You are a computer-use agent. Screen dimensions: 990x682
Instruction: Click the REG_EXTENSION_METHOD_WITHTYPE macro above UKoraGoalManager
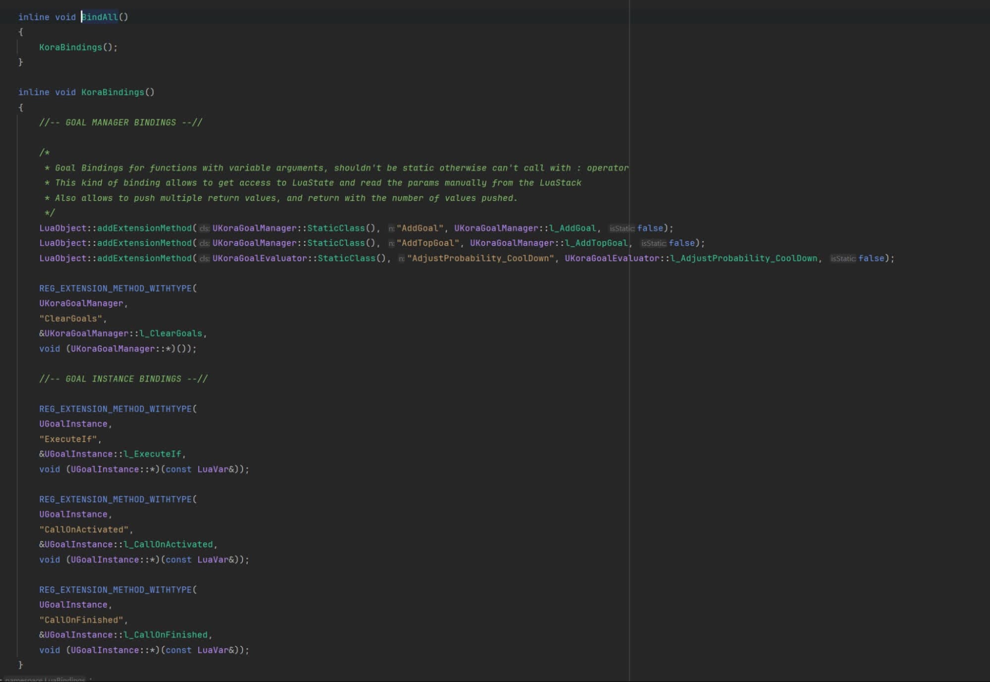coord(115,288)
